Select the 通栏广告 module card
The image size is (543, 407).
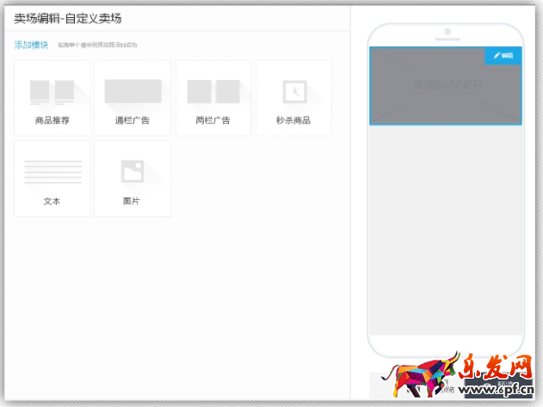tap(133, 98)
